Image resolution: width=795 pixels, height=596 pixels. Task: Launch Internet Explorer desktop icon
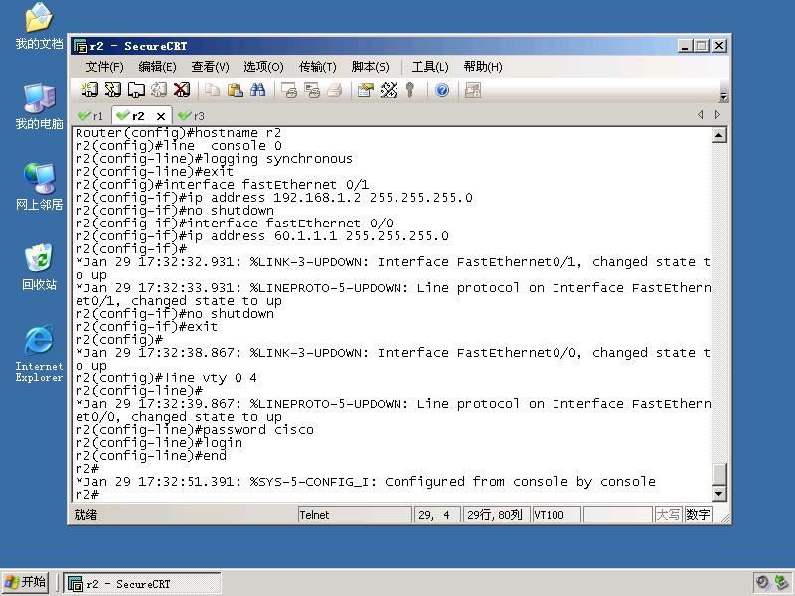click(x=39, y=354)
